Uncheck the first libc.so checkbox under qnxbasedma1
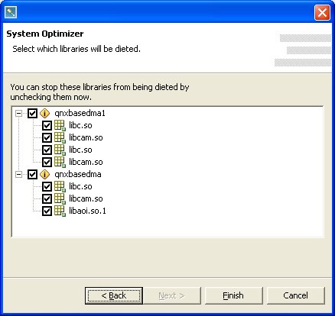Viewport: 335px width, 316px height. (x=47, y=125)
